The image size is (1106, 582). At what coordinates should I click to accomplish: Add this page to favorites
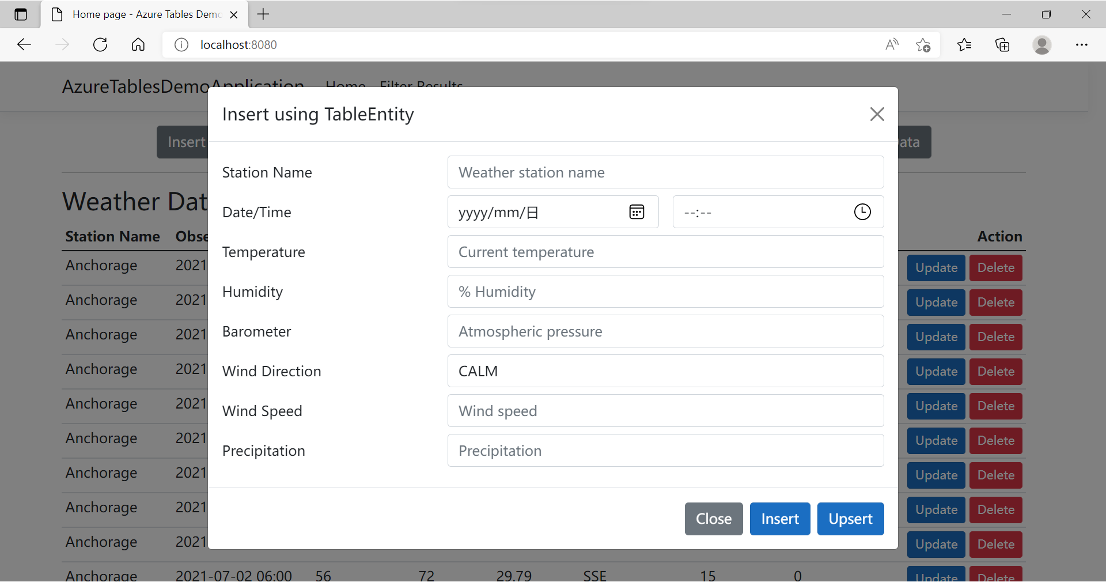tap(923, 45)
